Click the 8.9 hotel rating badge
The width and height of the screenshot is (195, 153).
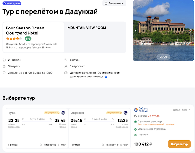click(28, 39)
